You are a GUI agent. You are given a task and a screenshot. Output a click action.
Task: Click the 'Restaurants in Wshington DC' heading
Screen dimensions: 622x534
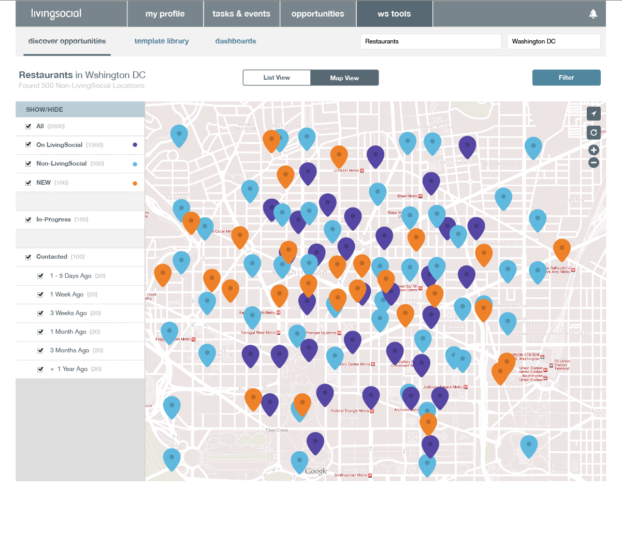(x=82, y=75)
